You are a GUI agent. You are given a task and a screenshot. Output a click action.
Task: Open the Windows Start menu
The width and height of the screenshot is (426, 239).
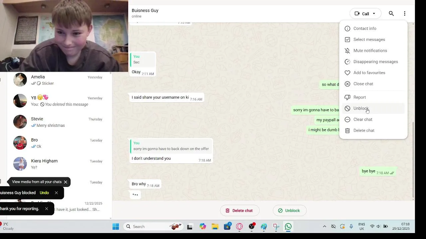tap(115, 227)
